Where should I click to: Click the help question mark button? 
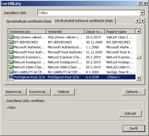tap(140, 4)
